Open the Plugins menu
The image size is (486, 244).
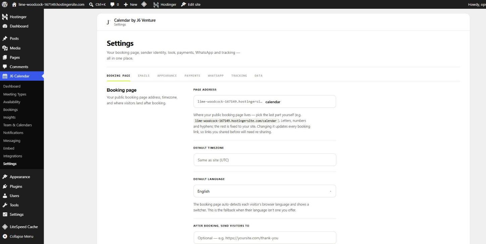click(22, 187)
